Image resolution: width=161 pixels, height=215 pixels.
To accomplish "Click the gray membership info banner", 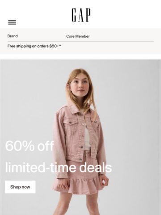I will (80, 41).
